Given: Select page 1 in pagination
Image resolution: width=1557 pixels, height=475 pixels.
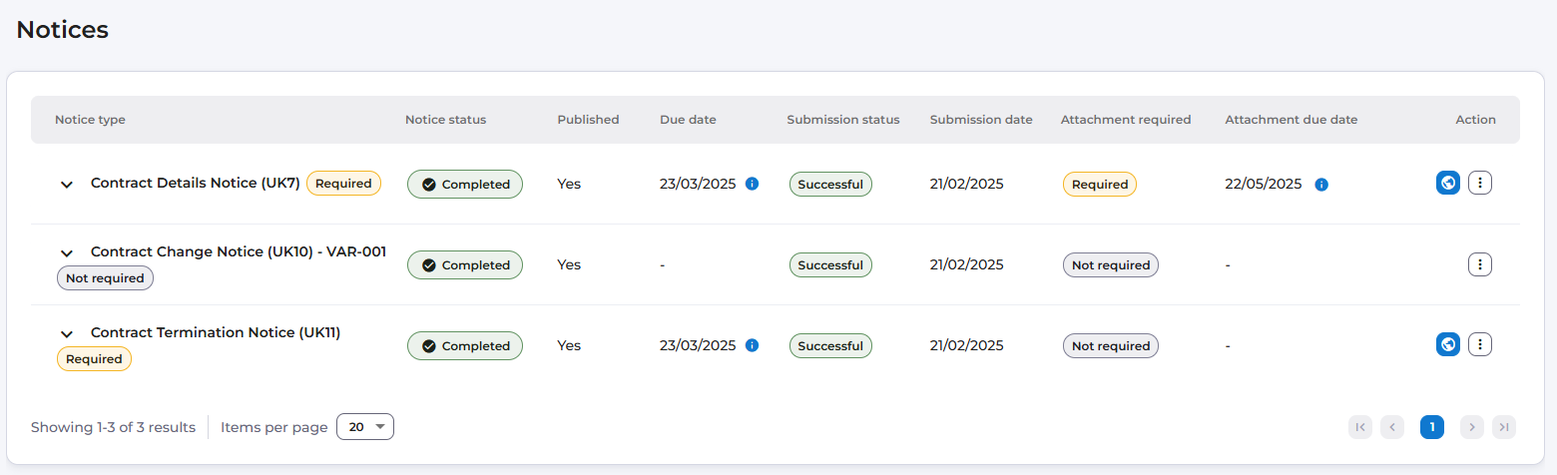Looking at the screenshot, I should (x=1432, y=427).
